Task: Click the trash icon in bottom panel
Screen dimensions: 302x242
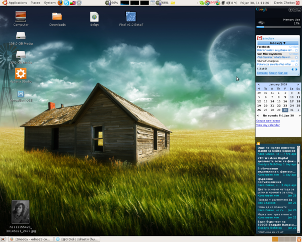Action: [299, 239]
